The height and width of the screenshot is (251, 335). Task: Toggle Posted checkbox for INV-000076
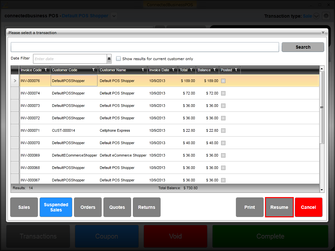coord(223,81)
